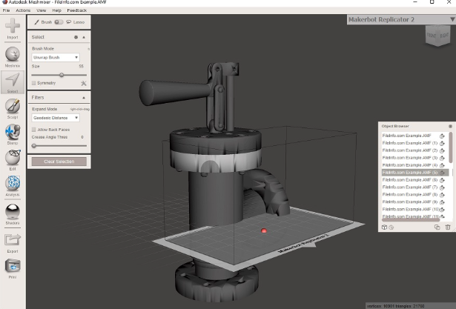Click the Select panel gear settings icon
The height and width of the screenshot is (309, 456).
(76, 37)
